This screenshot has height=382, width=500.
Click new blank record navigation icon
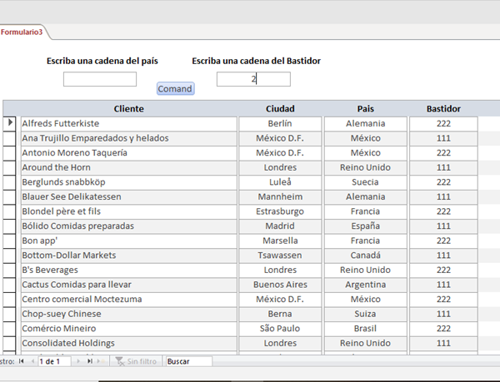point(102,361)
